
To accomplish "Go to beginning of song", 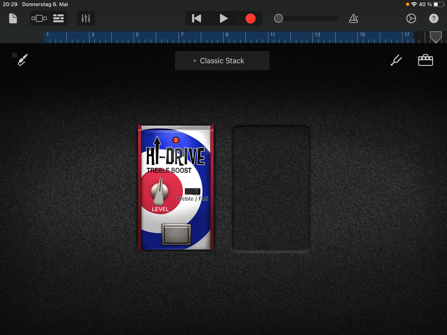I will click(x=197, y=18).
